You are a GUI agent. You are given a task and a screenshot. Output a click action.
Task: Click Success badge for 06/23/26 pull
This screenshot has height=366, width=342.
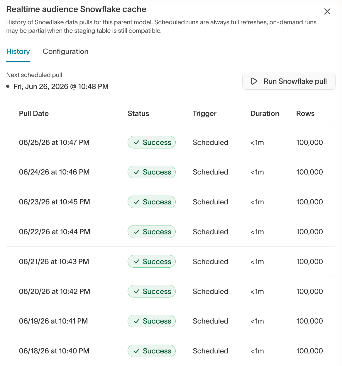tap(152, 202)
